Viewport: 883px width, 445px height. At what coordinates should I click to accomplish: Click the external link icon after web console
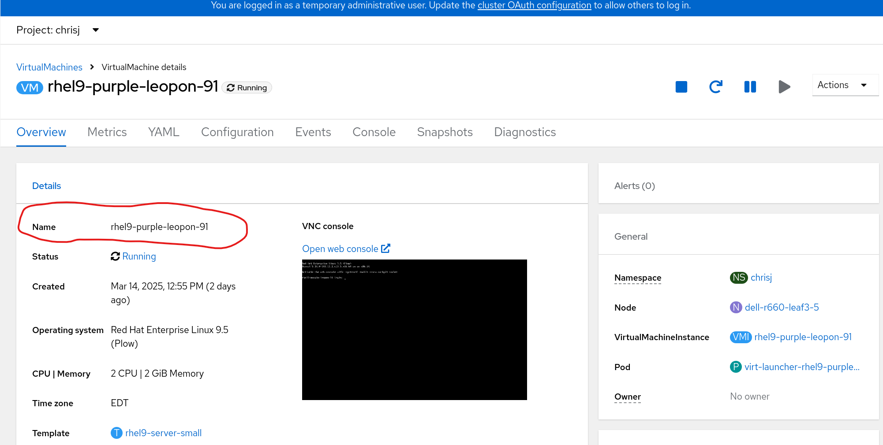pyautogui.click(x=385, y=248)
